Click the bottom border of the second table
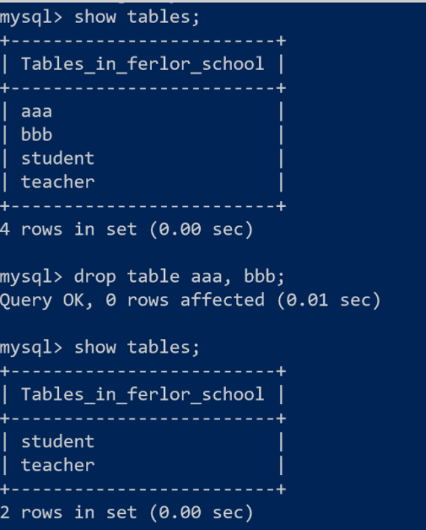Viewport: 426px width, 530px height. pyautogui.click(x=143, y=489)
